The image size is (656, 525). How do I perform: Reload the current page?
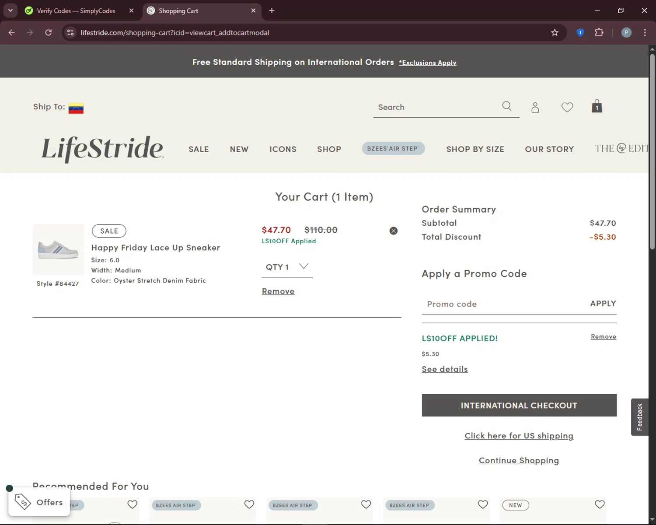[x=49, y=32]
